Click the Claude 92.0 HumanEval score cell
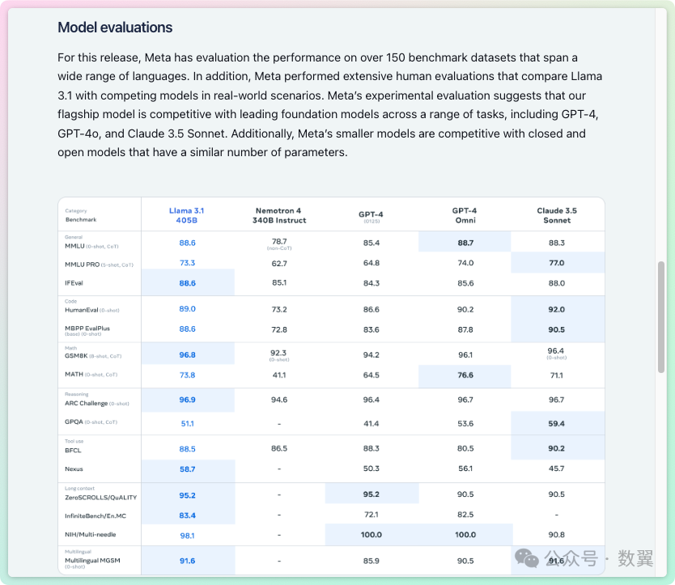 pos(558,309)
